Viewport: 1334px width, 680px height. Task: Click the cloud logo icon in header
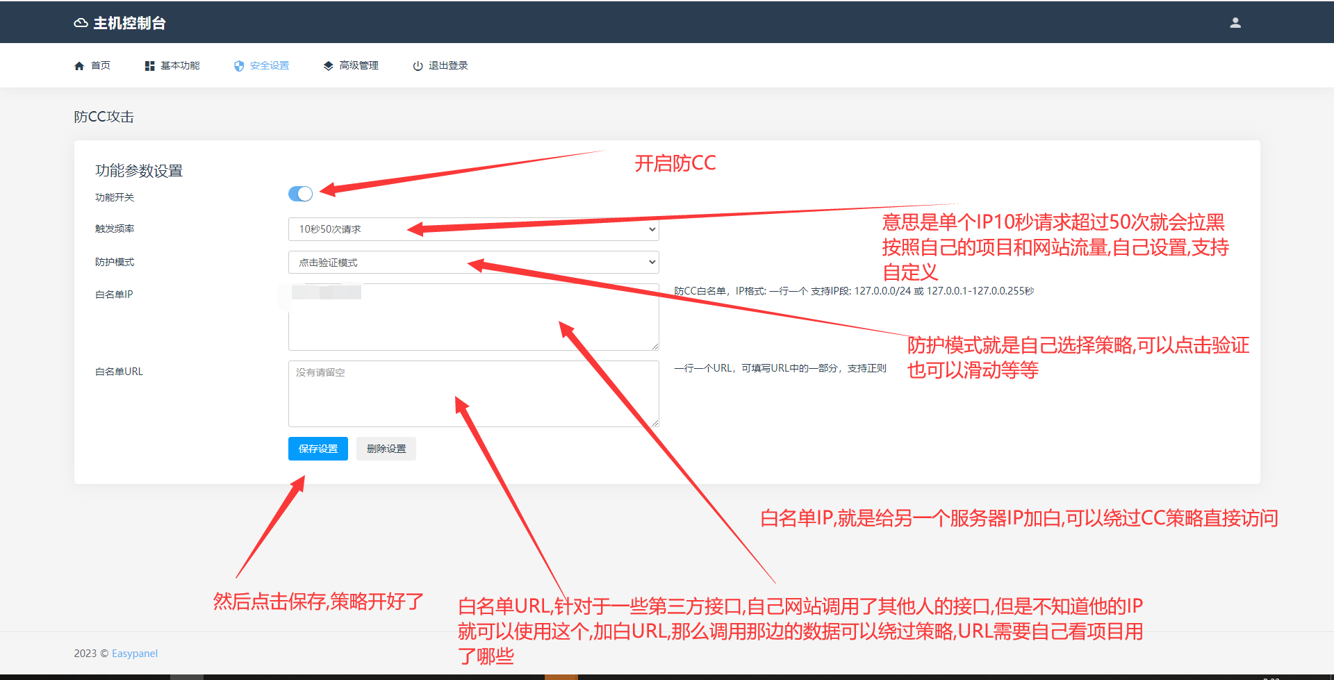81,23
